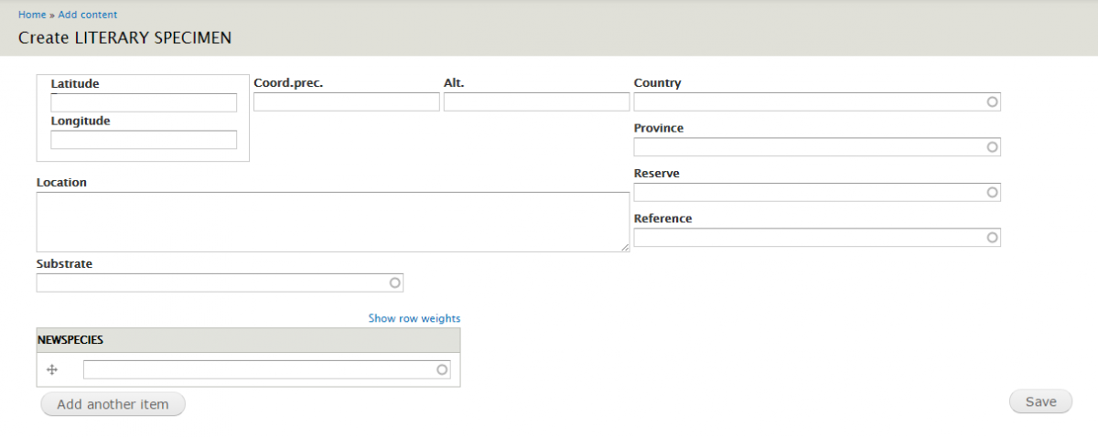Go to Add content breadcrumb link
The height and width of the screenshot is (437, 1098).
(x=88, y=15)
